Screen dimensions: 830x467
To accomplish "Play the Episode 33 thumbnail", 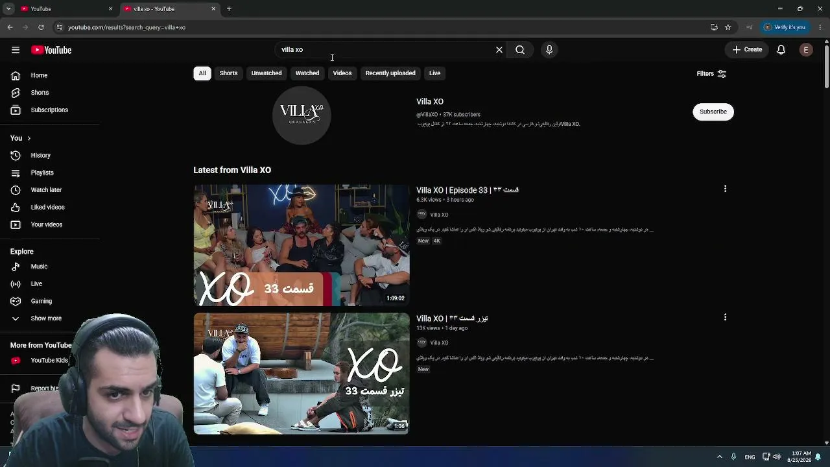I will [x=302, y=245].
